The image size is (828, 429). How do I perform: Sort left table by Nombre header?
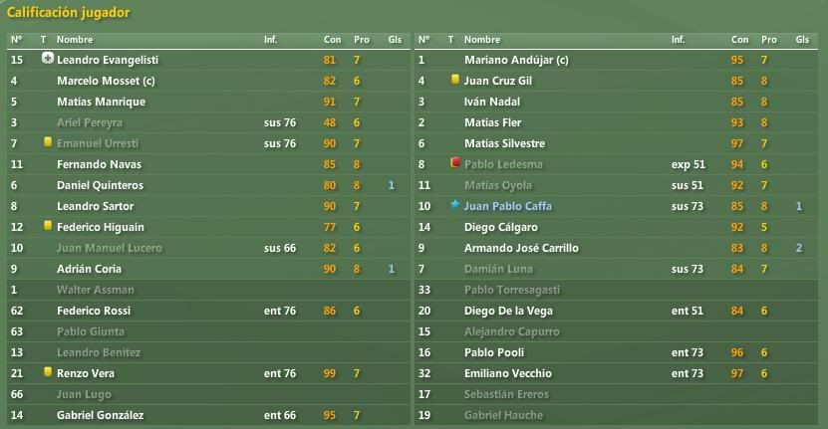tap(75, 40)
